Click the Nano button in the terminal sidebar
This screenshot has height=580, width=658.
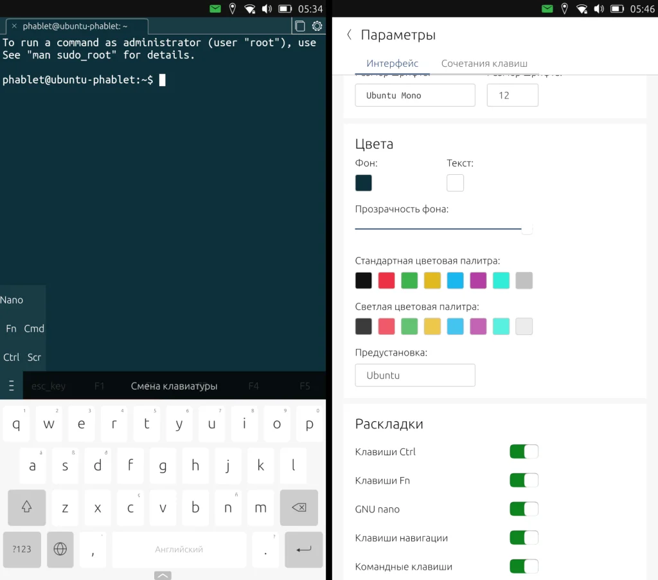(12, 300)
